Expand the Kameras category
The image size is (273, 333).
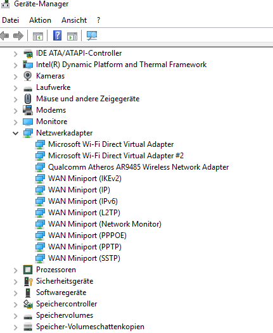15,77
